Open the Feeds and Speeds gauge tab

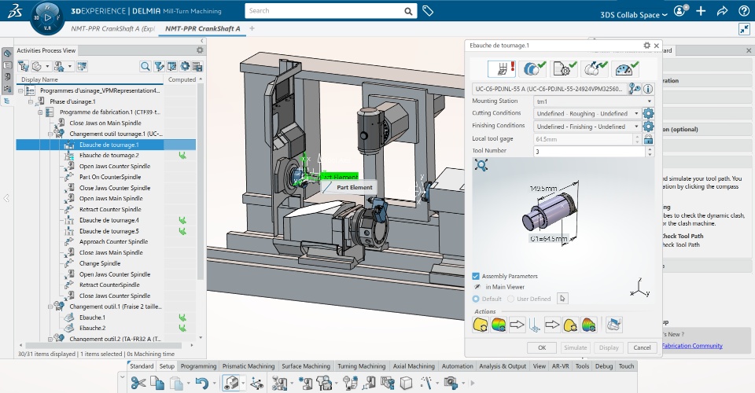click(625, 69)
